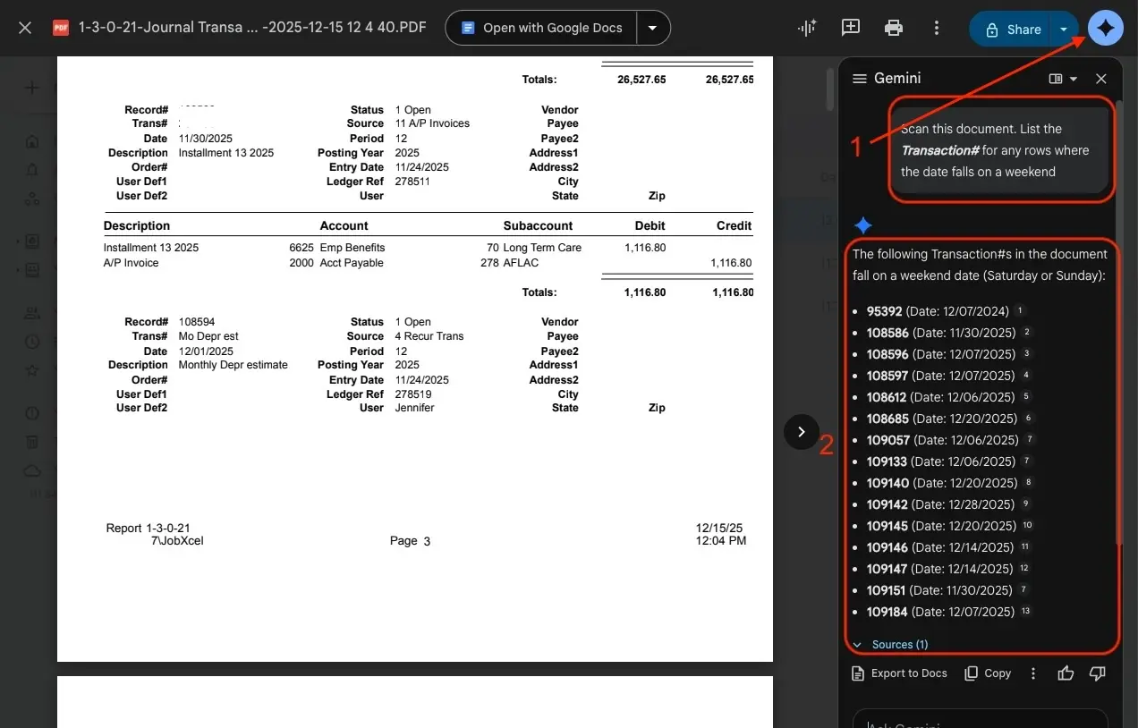Screen dimensions: 1138x728
Task: Click the next arrow circle button
Action: [801, 432]
